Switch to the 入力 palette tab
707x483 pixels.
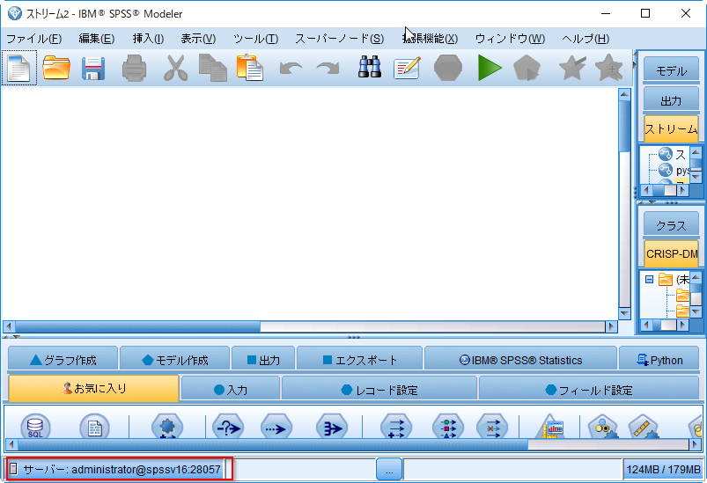click(x=231, y=389)
